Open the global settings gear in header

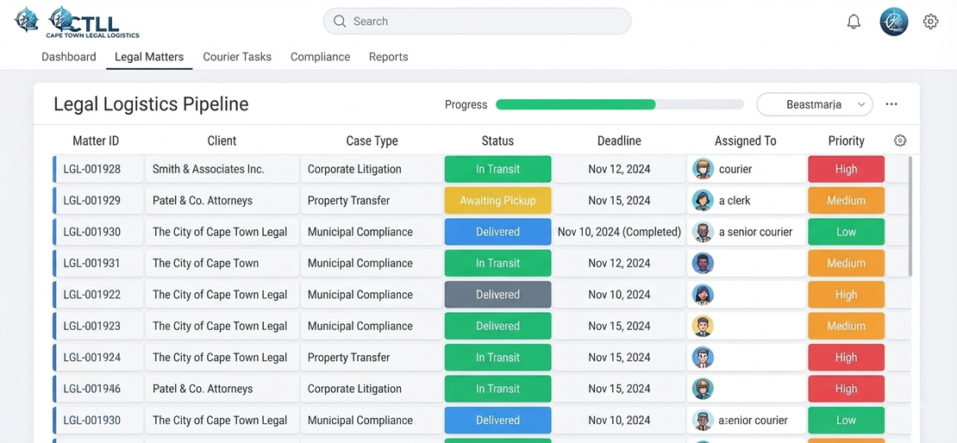930,22
